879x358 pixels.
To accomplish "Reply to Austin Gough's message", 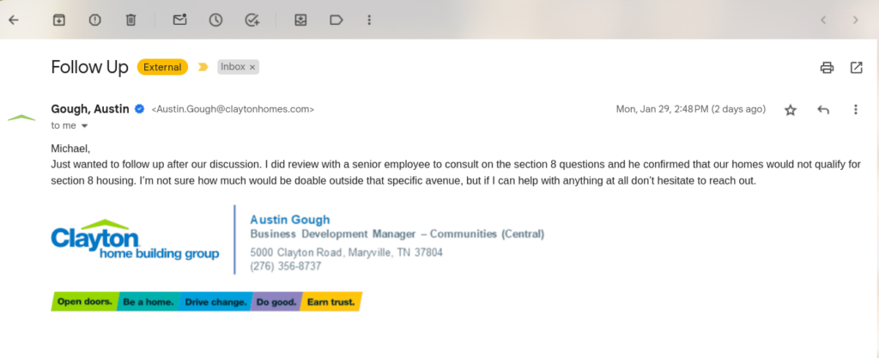I will (823, 110).
